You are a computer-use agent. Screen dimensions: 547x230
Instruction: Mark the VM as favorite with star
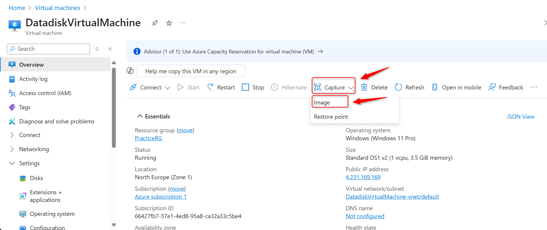point(169,23)
